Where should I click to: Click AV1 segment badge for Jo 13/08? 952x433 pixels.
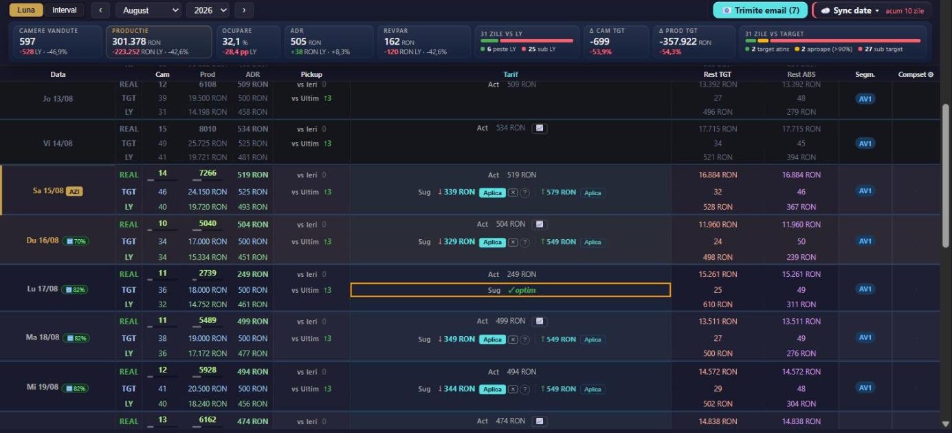865,98
